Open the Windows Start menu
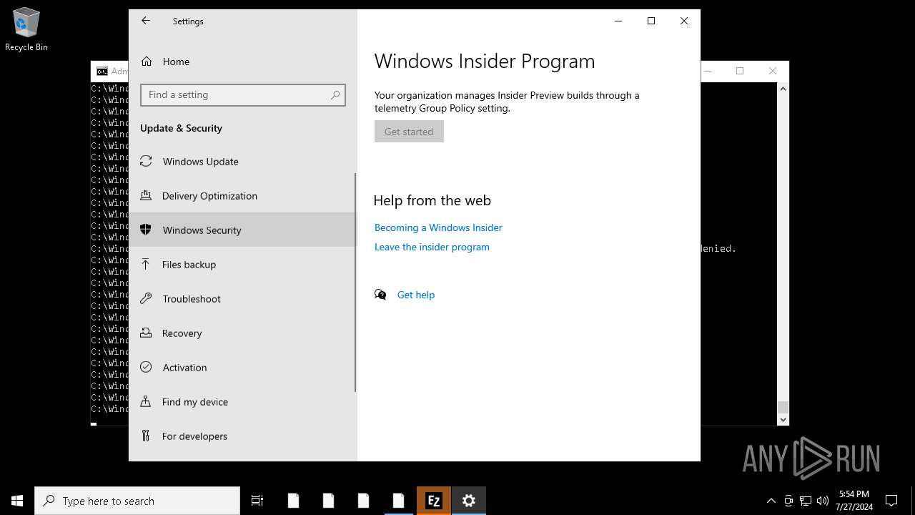The height and width of the screenshot is (515, 915). tap(17, 501)
